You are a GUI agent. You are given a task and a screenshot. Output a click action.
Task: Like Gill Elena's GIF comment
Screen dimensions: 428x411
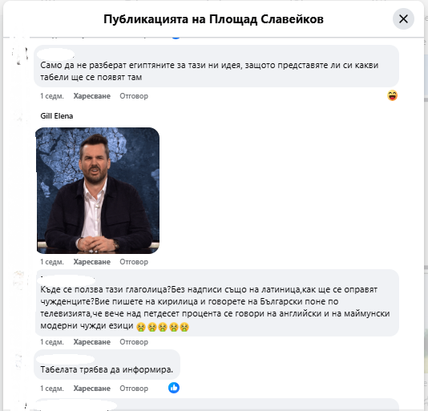pyautogui.click(x=91, y=262)
